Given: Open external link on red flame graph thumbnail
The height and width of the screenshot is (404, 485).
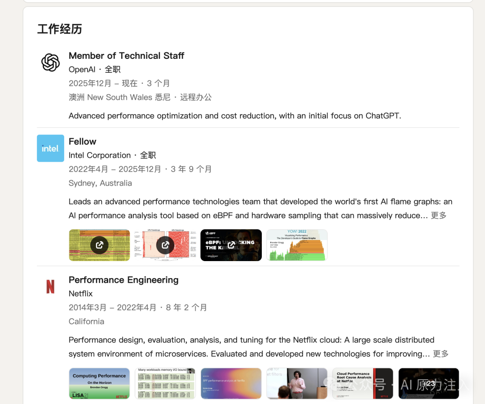Looking at the screenshot, I should pos(165,245).
